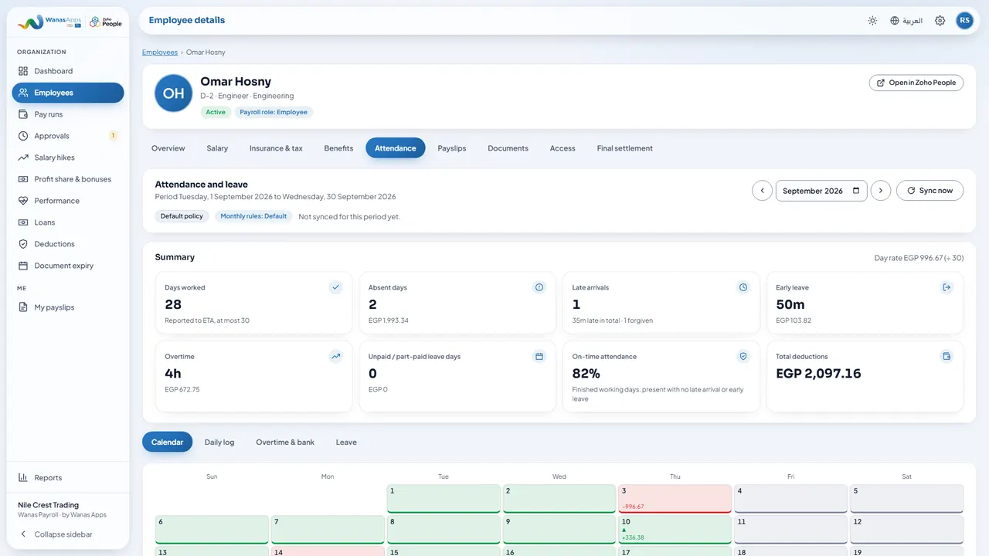Open Profit share & bonuses page
The width and height of the screenshot is (989, 556).
click(68, 179)
